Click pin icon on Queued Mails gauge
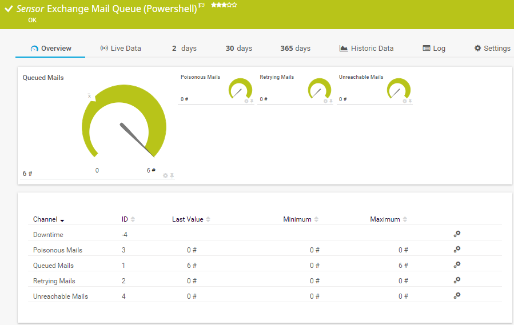514x325 pixels. (172, 175)
